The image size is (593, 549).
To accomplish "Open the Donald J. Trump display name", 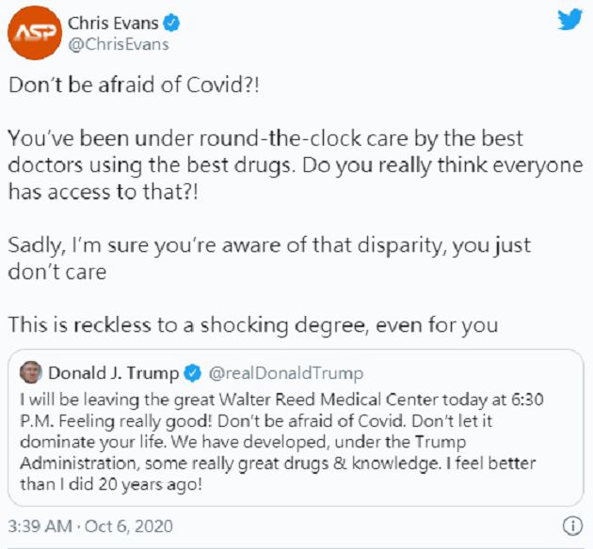I will tap(114, 373).
